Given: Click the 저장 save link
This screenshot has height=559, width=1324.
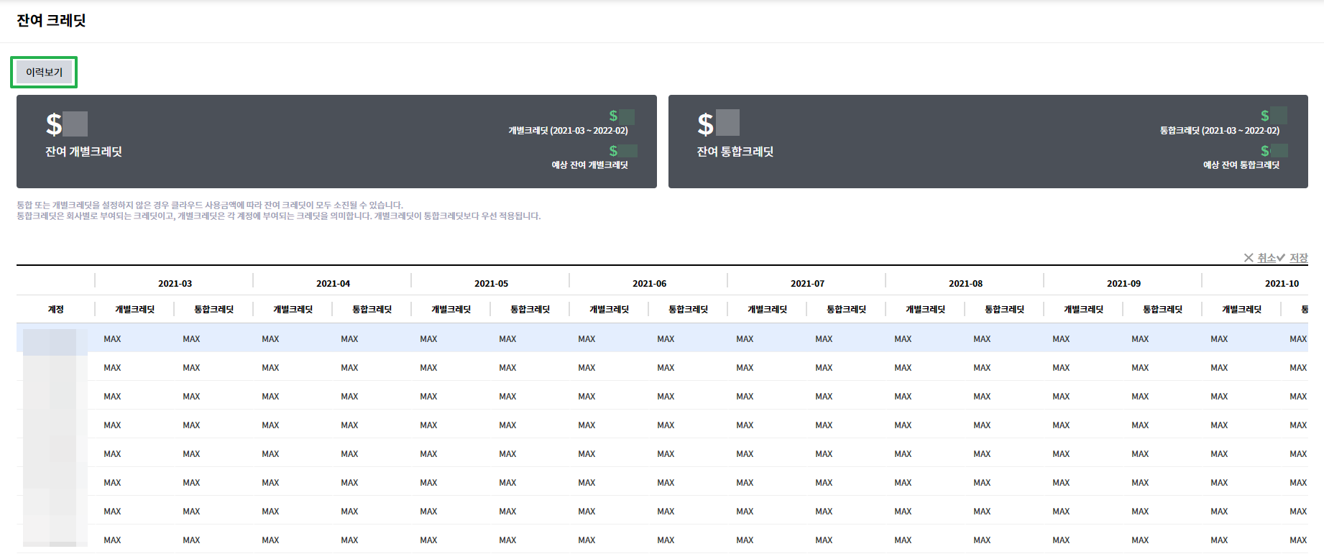Looking at the screenshot, I should pyautogui.click(x=1298, y=258).
